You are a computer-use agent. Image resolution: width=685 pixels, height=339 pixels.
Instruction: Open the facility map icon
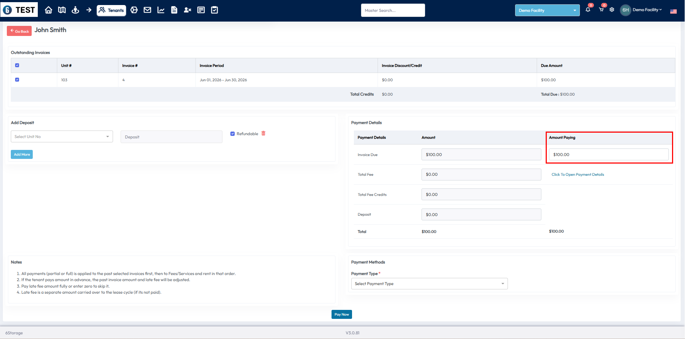pyautogui.click(x=62, y=10)
